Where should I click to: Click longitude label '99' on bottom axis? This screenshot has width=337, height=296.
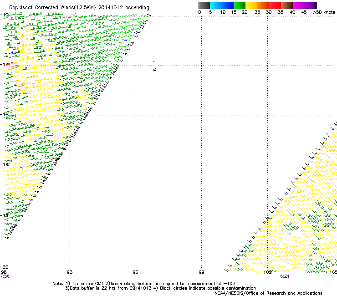tap(201, 272)
